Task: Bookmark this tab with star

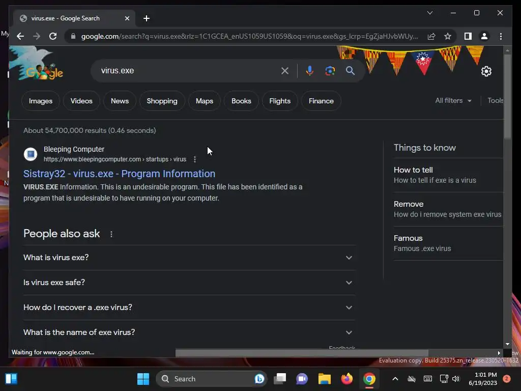Action: coord(448,36)
